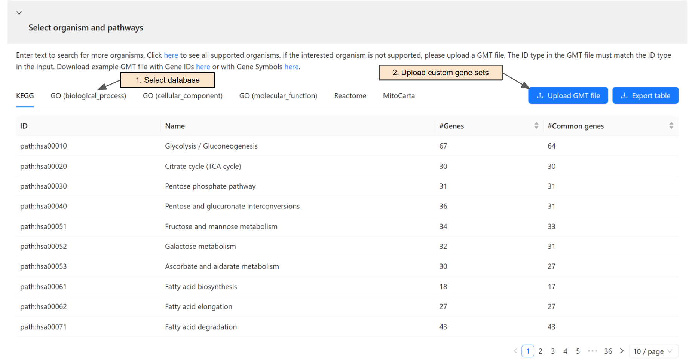695x360 pixels.
Task: Click the previous page arrow
Action: click(515, 351)
